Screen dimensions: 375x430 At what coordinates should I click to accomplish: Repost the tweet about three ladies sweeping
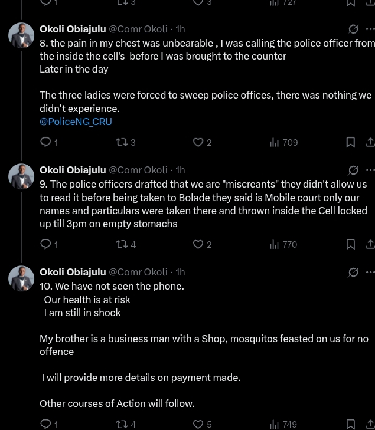click(122, 142)
